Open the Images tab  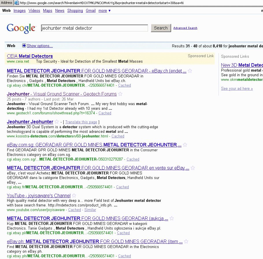pos(19,11)
